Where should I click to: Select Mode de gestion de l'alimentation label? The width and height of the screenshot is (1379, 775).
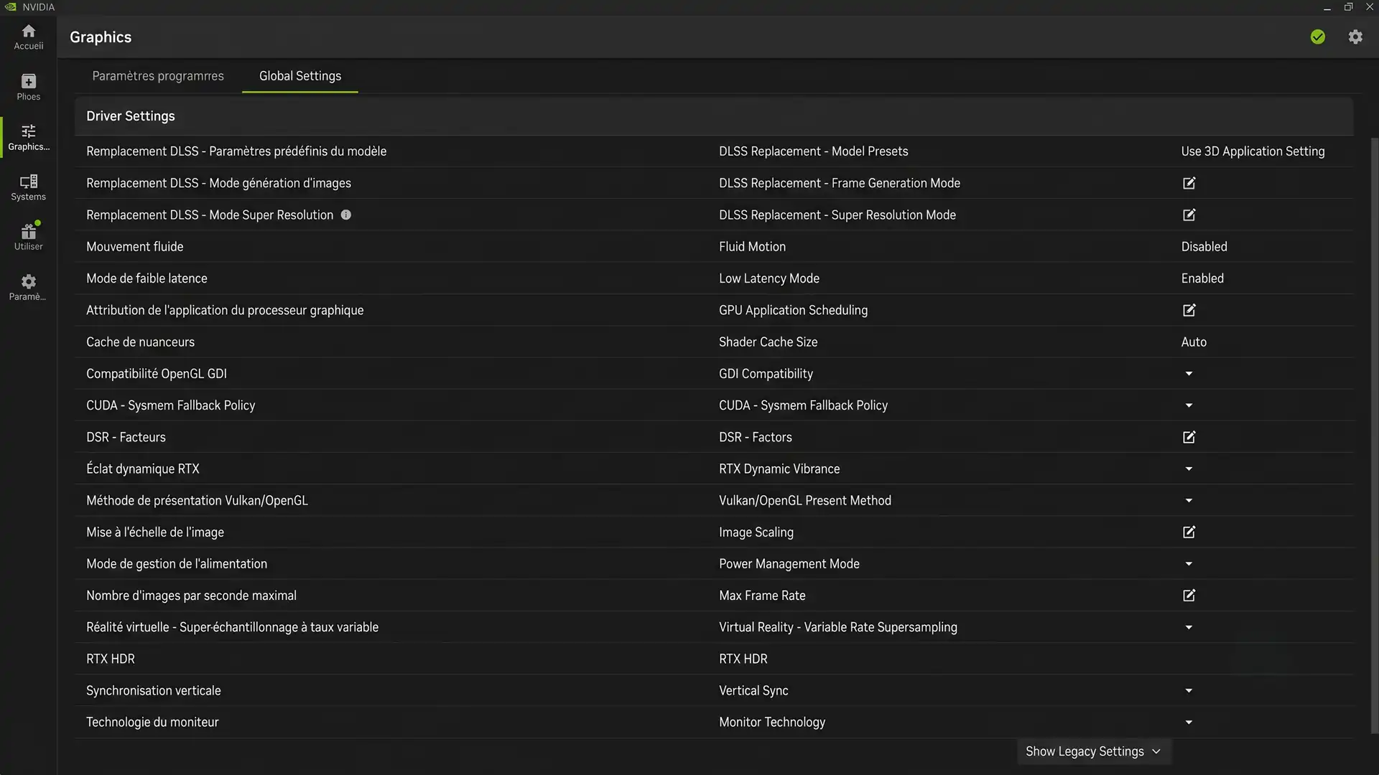(x=177, y=564)
